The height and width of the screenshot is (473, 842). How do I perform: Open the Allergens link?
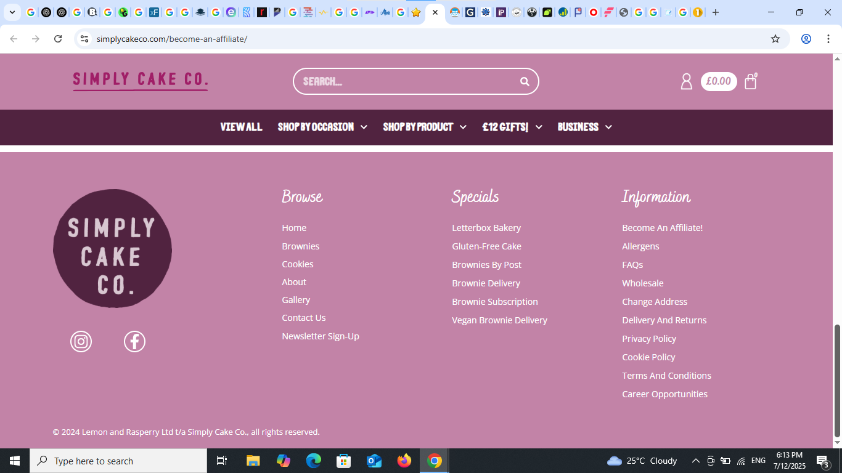641,246
